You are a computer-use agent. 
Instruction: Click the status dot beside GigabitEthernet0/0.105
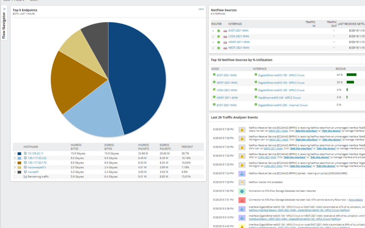coord(256,90)
